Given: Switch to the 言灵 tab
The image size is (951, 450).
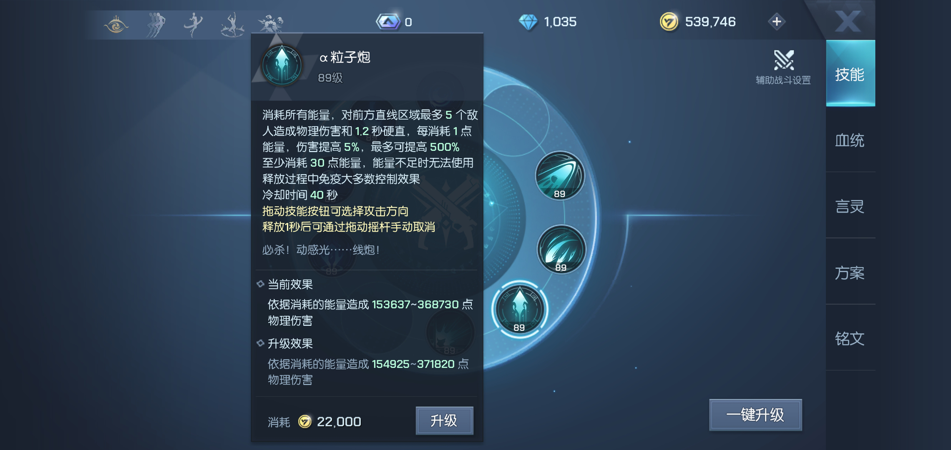Looking at the screenshot, I should (x=850, y=206).
